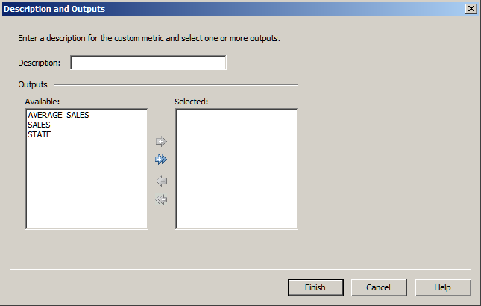
Task: Click the double left arrow to remove all
Action: 161,199
